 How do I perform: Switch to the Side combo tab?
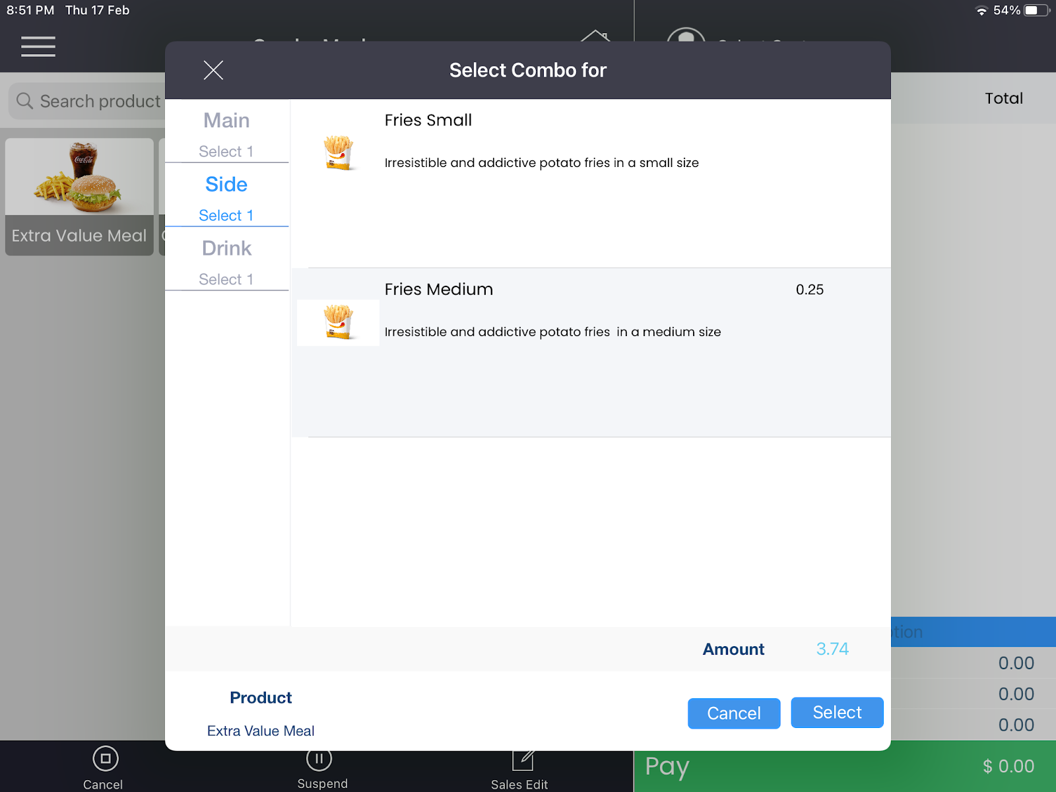226,195
